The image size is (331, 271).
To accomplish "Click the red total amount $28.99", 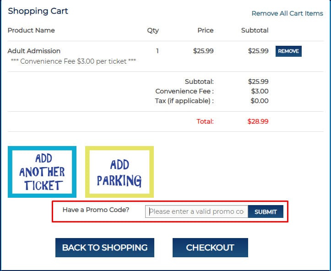I will pyautogui.click(x=258, y=121).
